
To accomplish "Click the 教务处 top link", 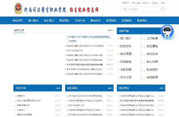I will [x=146, y=3].
